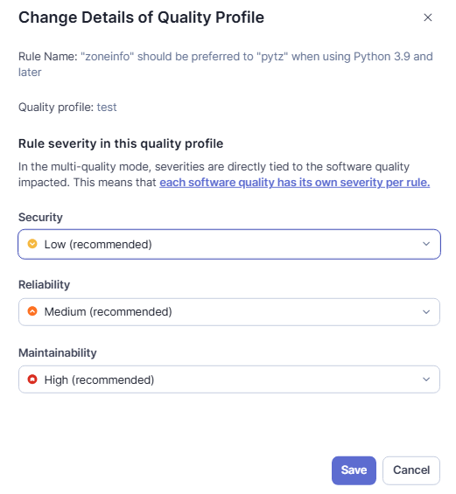Cancel the quality profile changes
456x494 pixels.
(410, 470)
